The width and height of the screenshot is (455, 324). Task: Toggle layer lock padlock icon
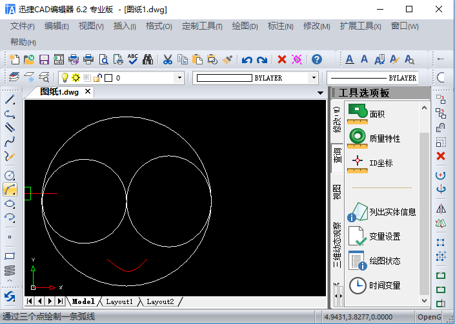(98, 77)
